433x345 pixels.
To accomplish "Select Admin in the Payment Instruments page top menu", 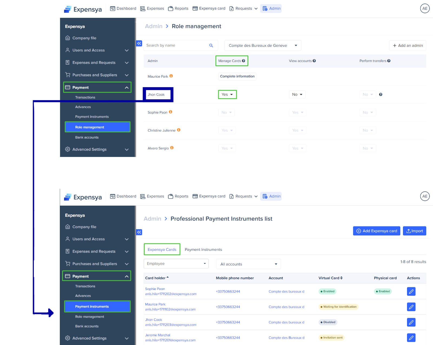I will [x=271, y=196].
